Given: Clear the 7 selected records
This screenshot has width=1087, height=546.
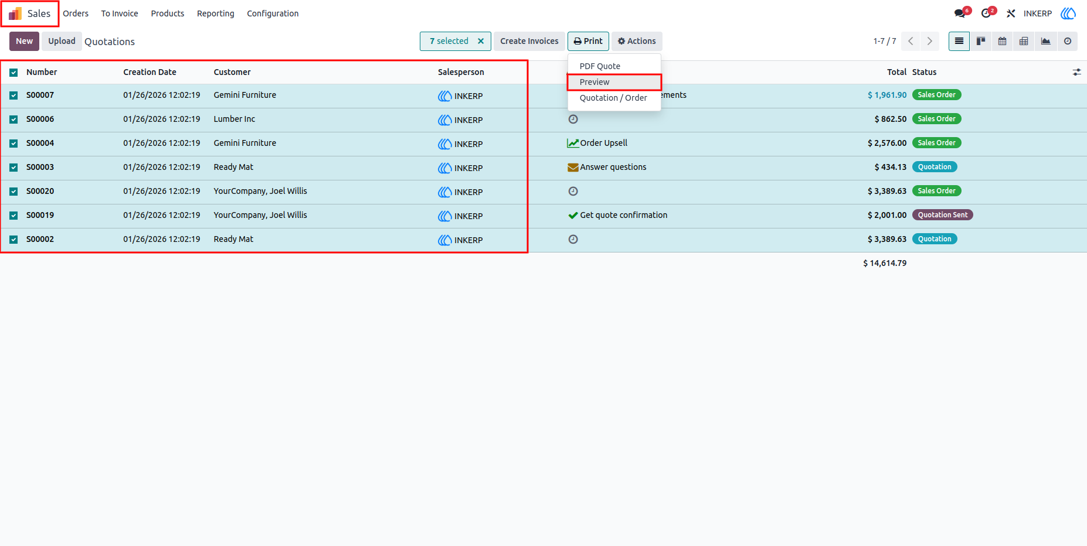Looking at the screenshot, I should 481,41.
